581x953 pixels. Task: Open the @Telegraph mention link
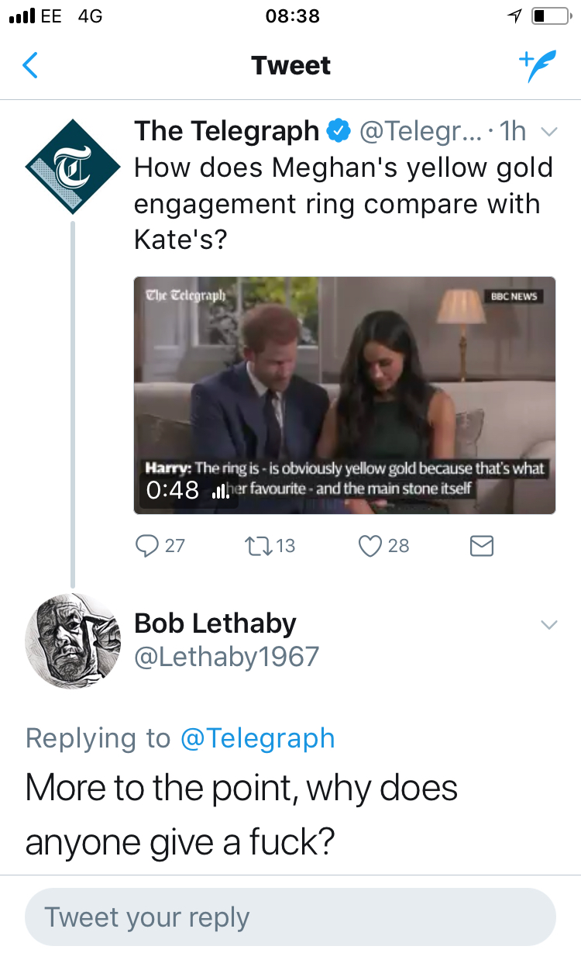coord(257,738)
